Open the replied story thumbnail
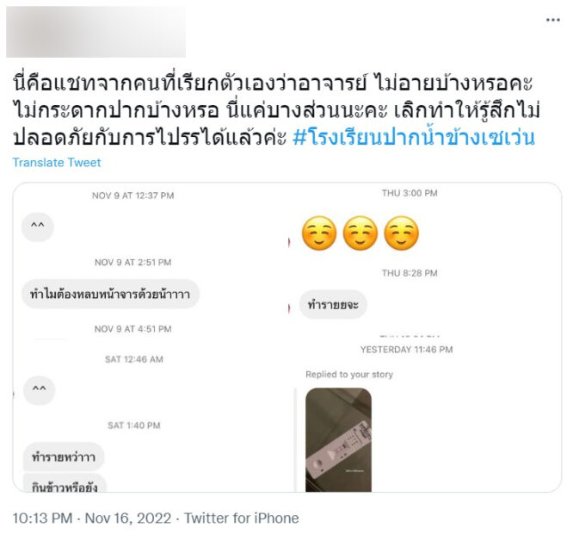The image size is (573, 534). tap(338, 440)
